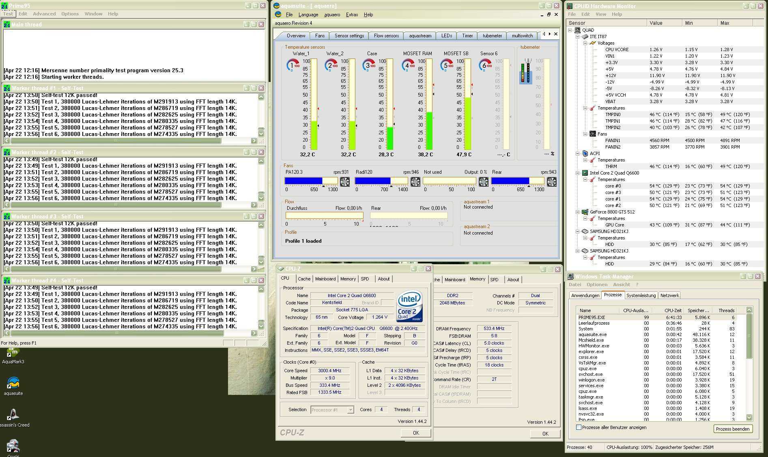Select the CPU VCORE row in Hardware Monitor

[665, 50]
